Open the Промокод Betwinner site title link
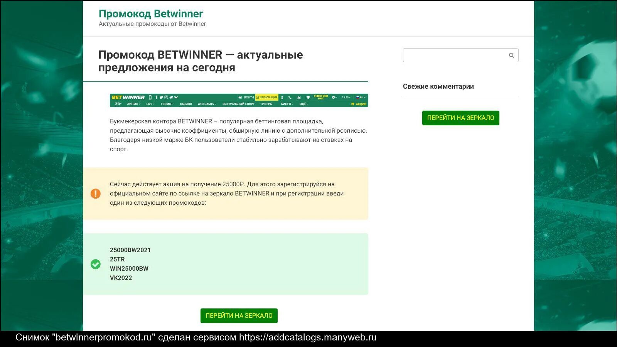The width and height of the screenshot is (617, 347). click(x=151, y=13)
